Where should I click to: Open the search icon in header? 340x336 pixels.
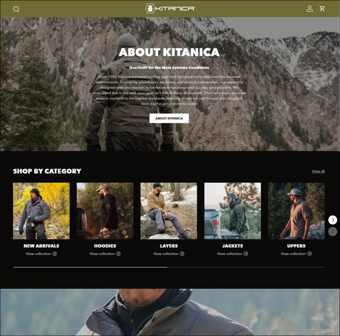[x=16, y=9]
